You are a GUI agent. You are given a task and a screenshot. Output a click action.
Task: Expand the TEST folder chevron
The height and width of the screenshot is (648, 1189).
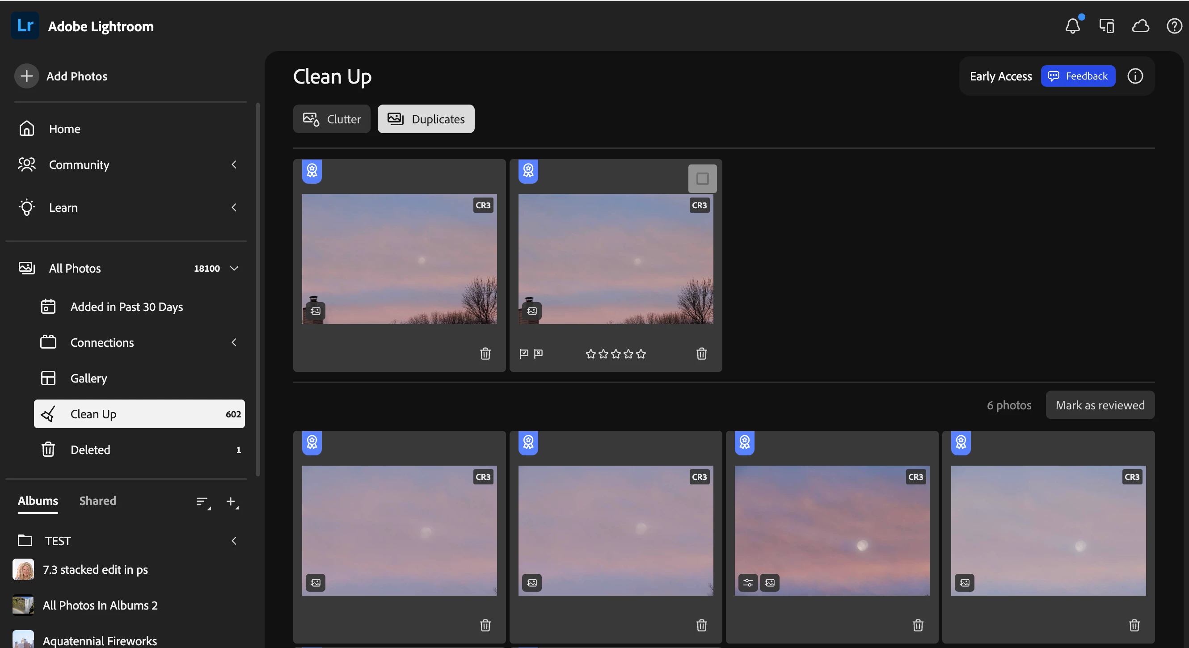234,540
